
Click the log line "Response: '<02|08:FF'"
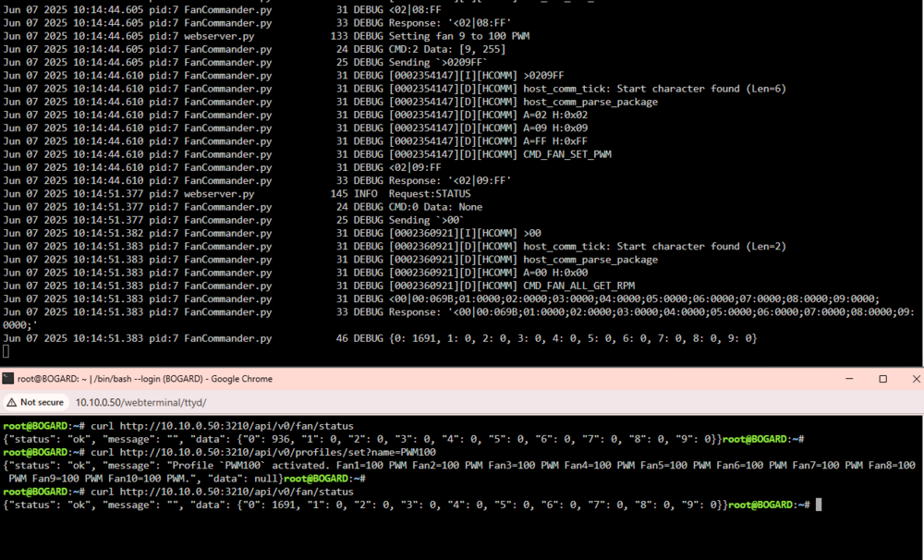(450, 22)
